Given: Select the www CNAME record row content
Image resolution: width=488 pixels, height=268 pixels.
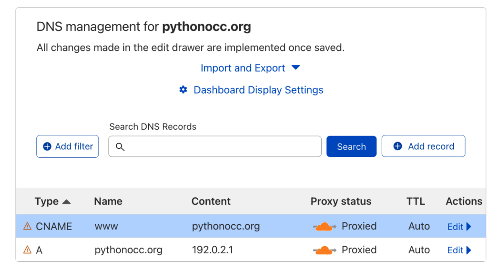Looking at the screenshot, I should (226, 227).
